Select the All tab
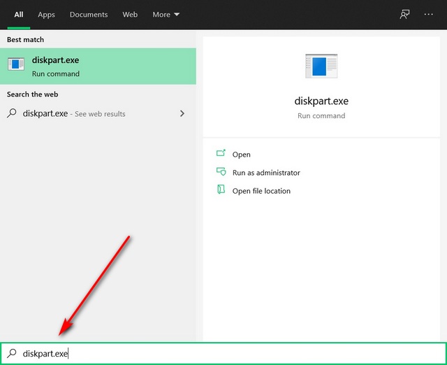The width and height of the screenshot is (447, 365). click(19, 14)
